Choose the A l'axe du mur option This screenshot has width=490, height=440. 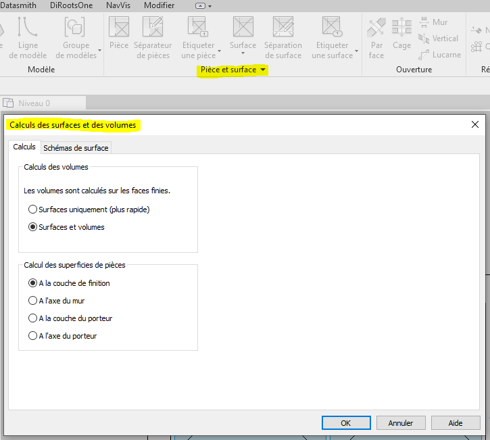[x=33, y=301]
